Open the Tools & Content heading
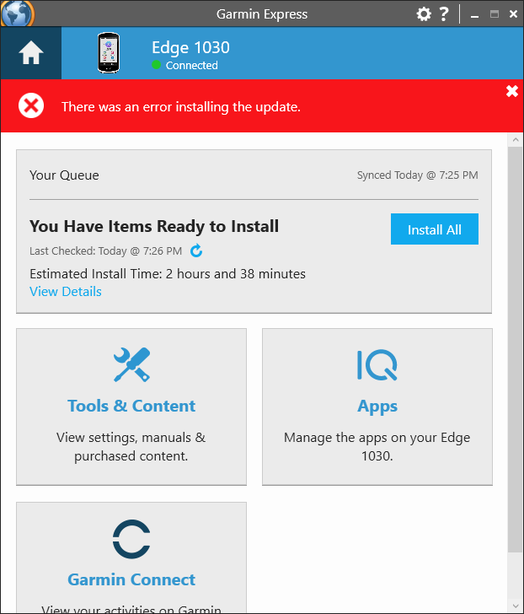This screenshot has height=614, width=524. click(x=131, y=406)
